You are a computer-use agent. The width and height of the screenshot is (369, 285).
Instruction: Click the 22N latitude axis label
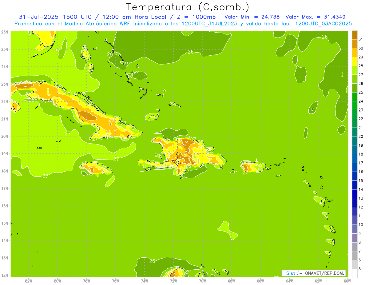(x=4, y=101)
